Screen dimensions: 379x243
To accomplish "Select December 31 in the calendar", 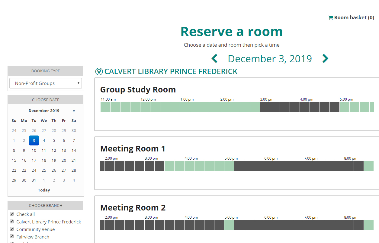I will click(34, 180).
